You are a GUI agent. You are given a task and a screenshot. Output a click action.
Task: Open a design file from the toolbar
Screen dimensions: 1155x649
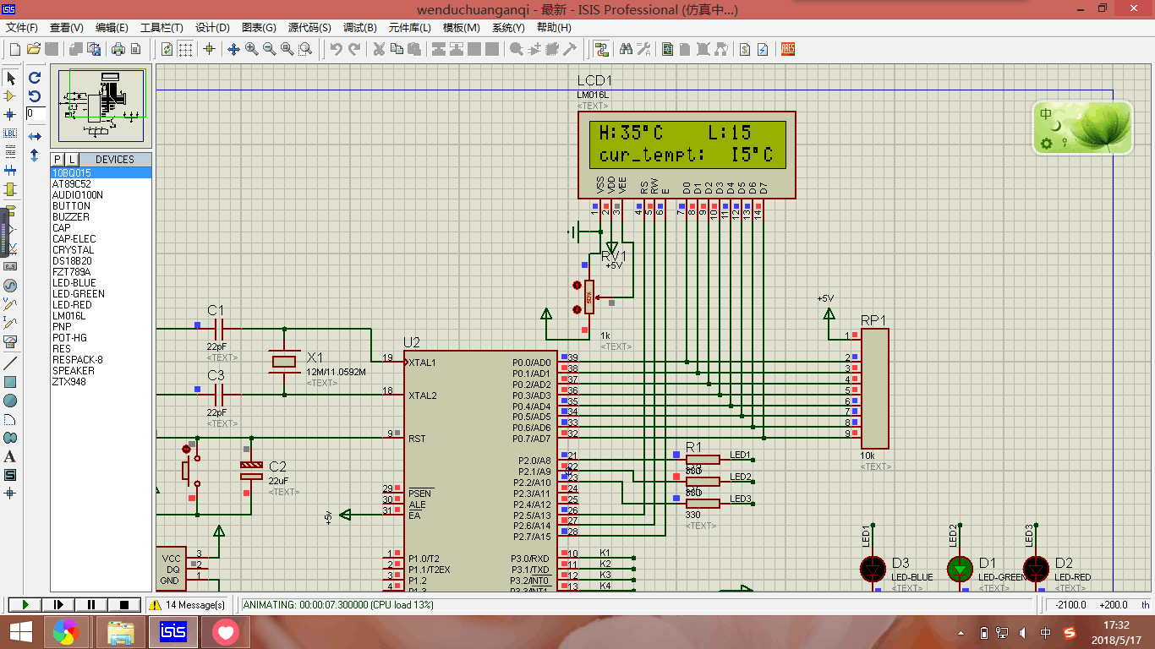click(x=33, y=49)
